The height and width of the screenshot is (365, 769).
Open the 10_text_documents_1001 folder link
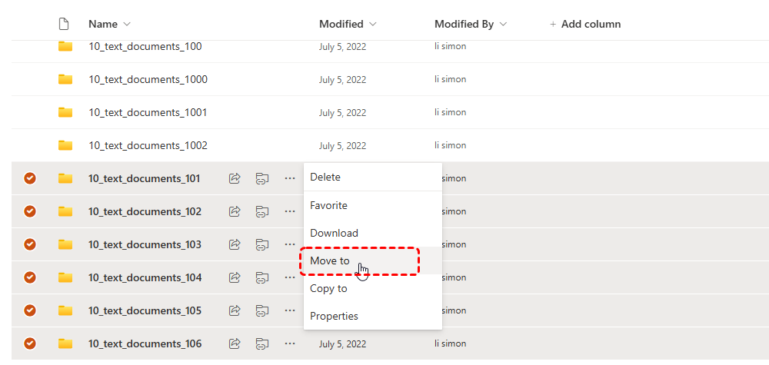coord(148,112)
